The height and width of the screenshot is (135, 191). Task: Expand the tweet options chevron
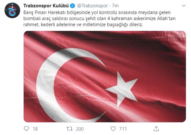[184, 6]
